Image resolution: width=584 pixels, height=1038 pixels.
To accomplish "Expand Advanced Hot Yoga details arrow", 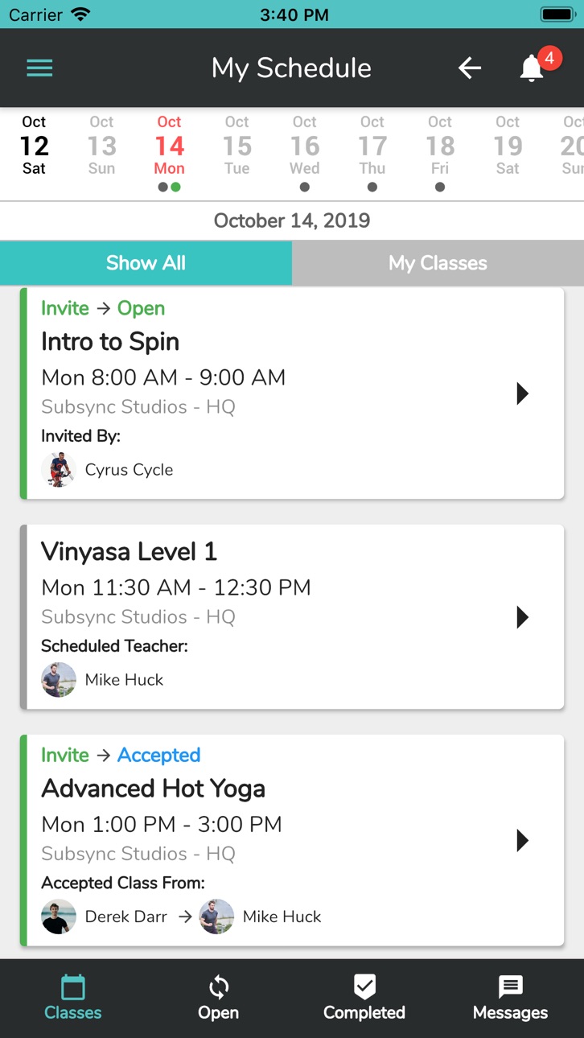I will [523, 841].
